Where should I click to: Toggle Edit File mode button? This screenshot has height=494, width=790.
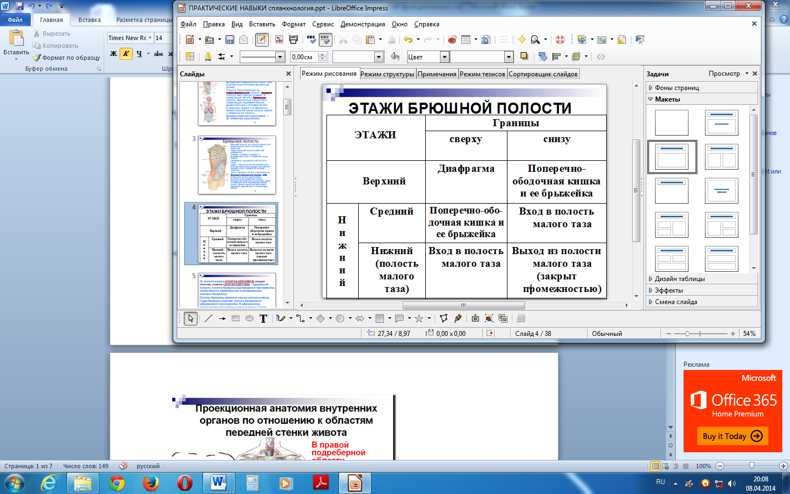pyautogui.click(x=262, y=40)
